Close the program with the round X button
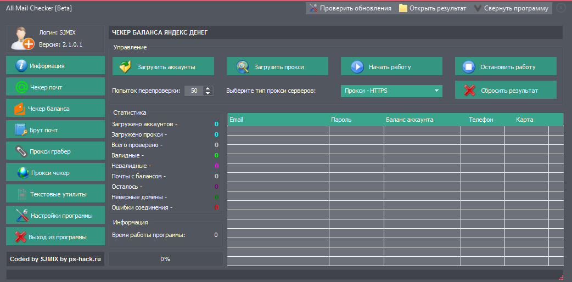 click(561, 8)
